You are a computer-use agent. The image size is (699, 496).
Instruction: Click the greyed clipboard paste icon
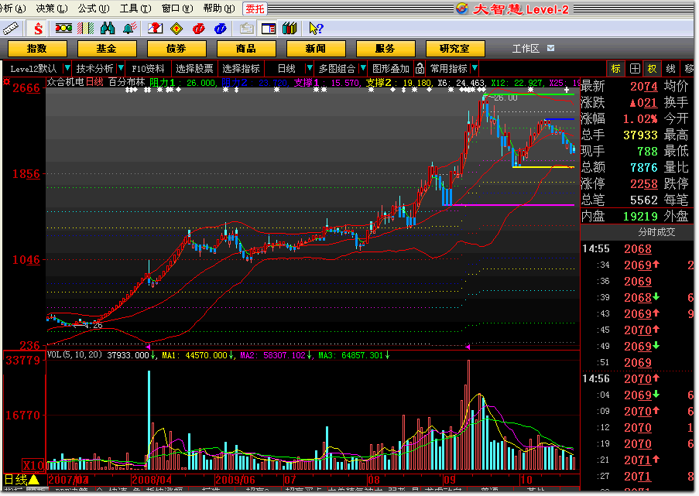[246, 29]
